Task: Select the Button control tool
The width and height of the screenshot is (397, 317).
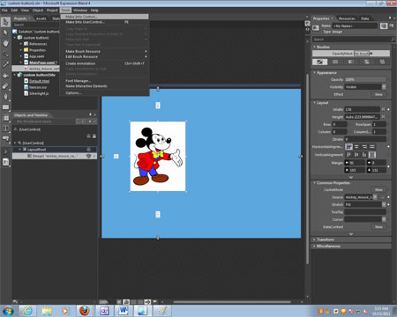Action: [x=5, y=138]
